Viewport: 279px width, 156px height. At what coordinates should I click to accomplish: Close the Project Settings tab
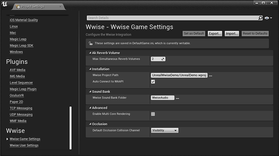pyautogui.click(x=60, y=6)
